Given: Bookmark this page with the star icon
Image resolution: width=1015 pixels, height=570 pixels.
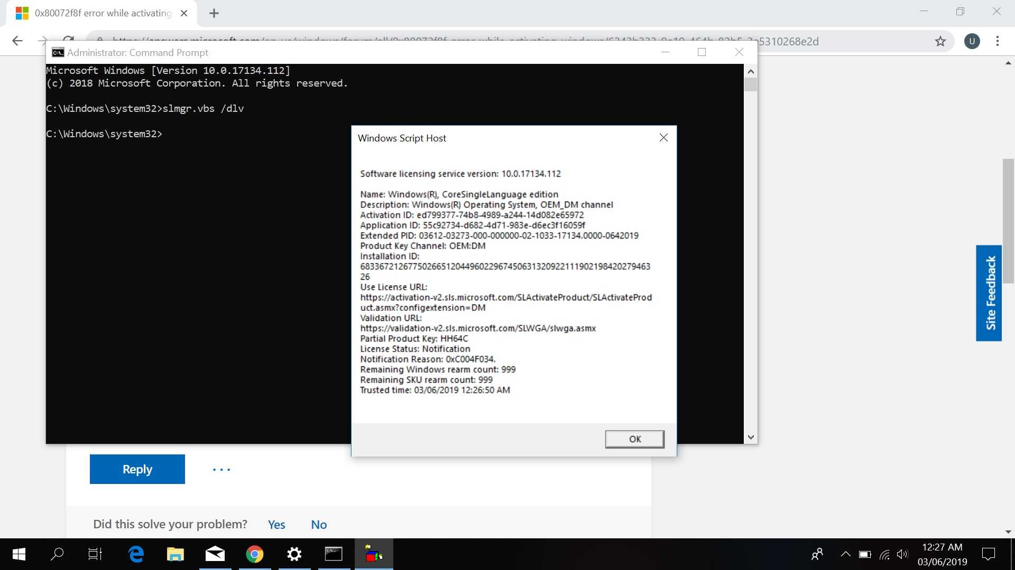Looking at the screenshot, I should [940, 41].
